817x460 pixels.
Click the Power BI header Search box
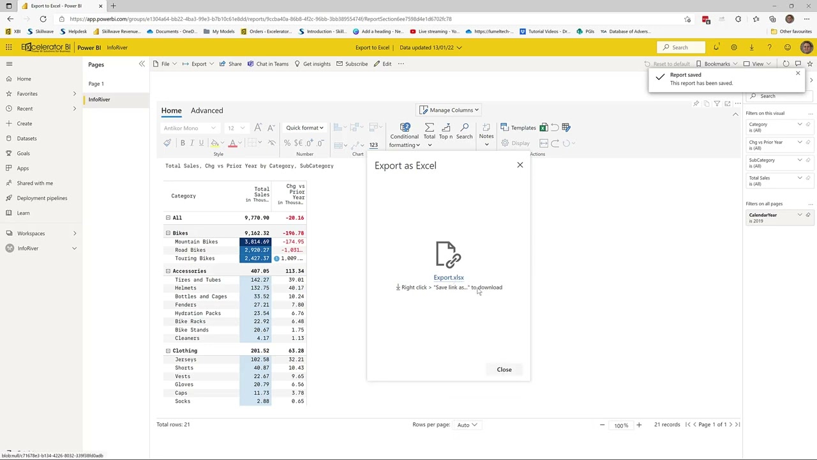coord(680,47)
